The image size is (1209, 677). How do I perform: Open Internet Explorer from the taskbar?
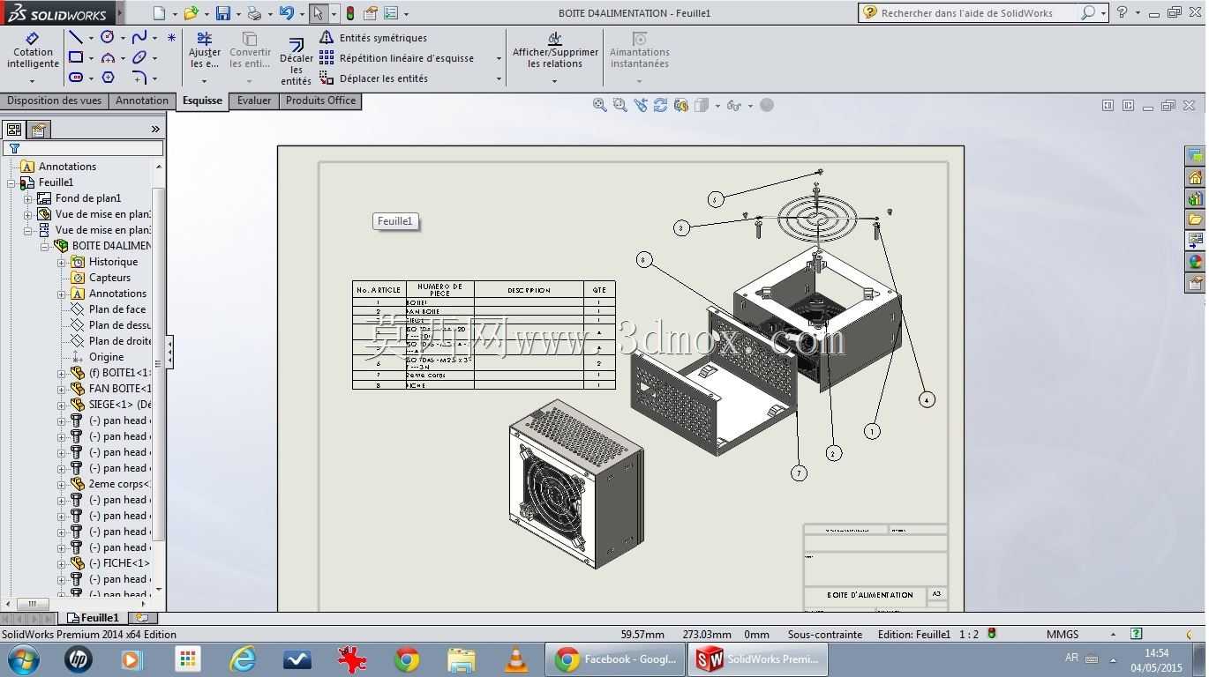242,659
